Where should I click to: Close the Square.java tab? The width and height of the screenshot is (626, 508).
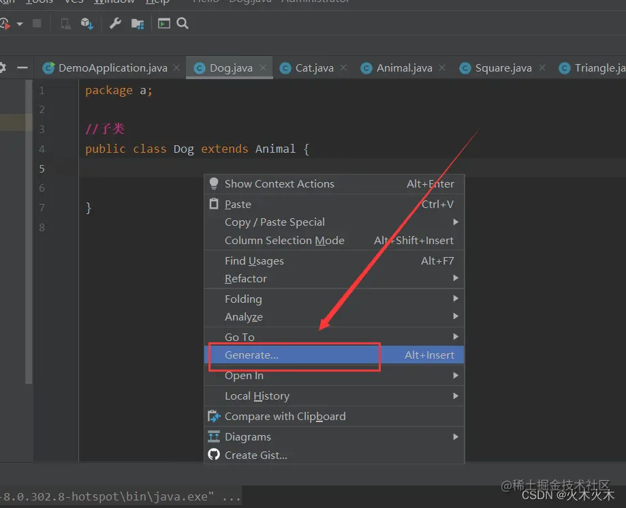542,68
